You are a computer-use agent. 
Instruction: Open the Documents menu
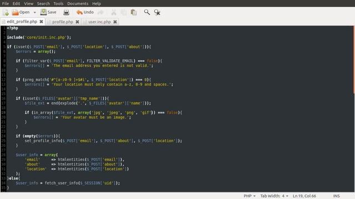(x=78, y=4)
